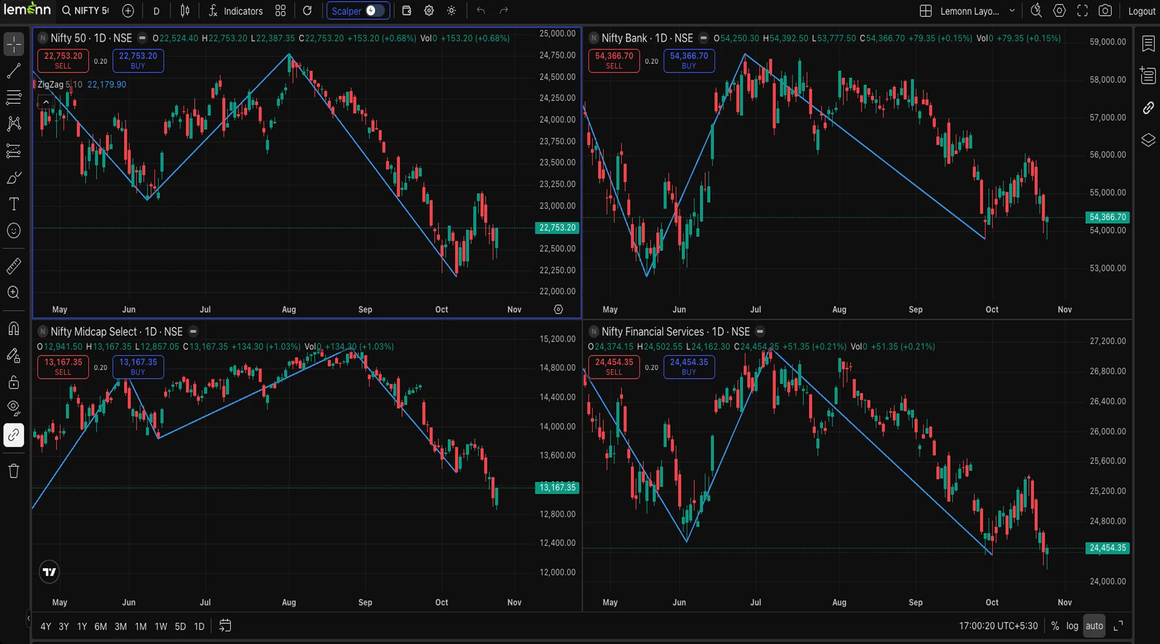Toggle the percent scale option
This screenshot has width=1160, height=644.
pos(1055,626)
